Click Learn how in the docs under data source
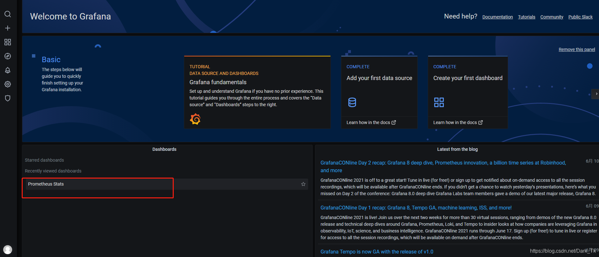The width and height of the screenshot is (599, 257). (x=371, y=122)
